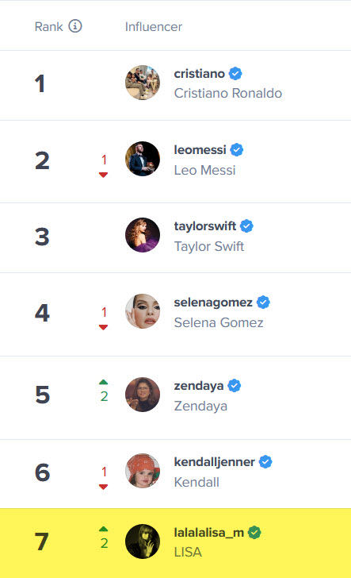
Task: Click the red down arrow beside leomessi
Action: 103,175
